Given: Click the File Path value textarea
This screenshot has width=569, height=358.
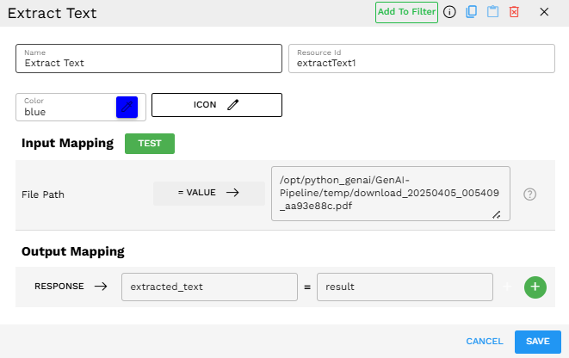Looking at the screenshot, I should (389, 194).
